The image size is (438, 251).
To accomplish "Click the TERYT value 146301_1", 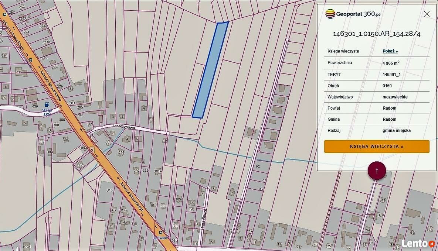I will coord(391,75).
